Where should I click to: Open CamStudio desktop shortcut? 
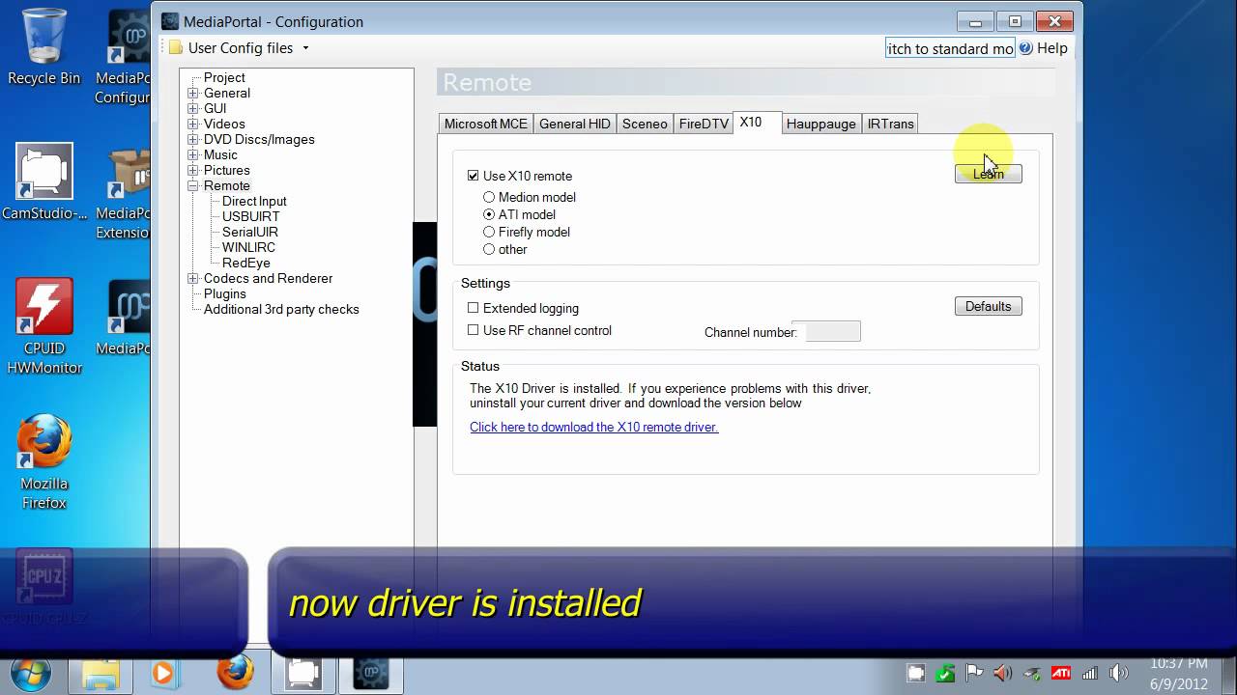click(x=43, y=181)
